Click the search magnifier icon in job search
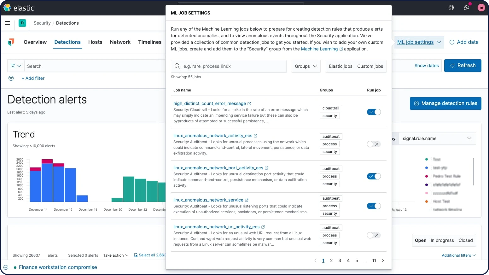Screen dimensions: 489x275 [177, 66]
